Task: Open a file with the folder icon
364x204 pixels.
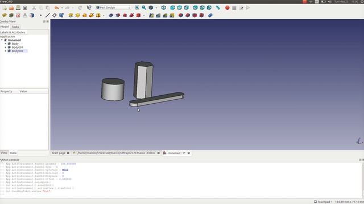Action: 11,7
